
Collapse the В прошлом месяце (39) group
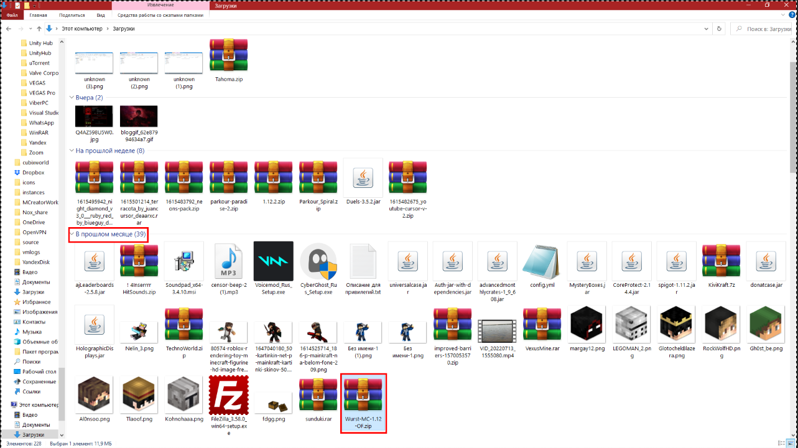pos(72,235)
